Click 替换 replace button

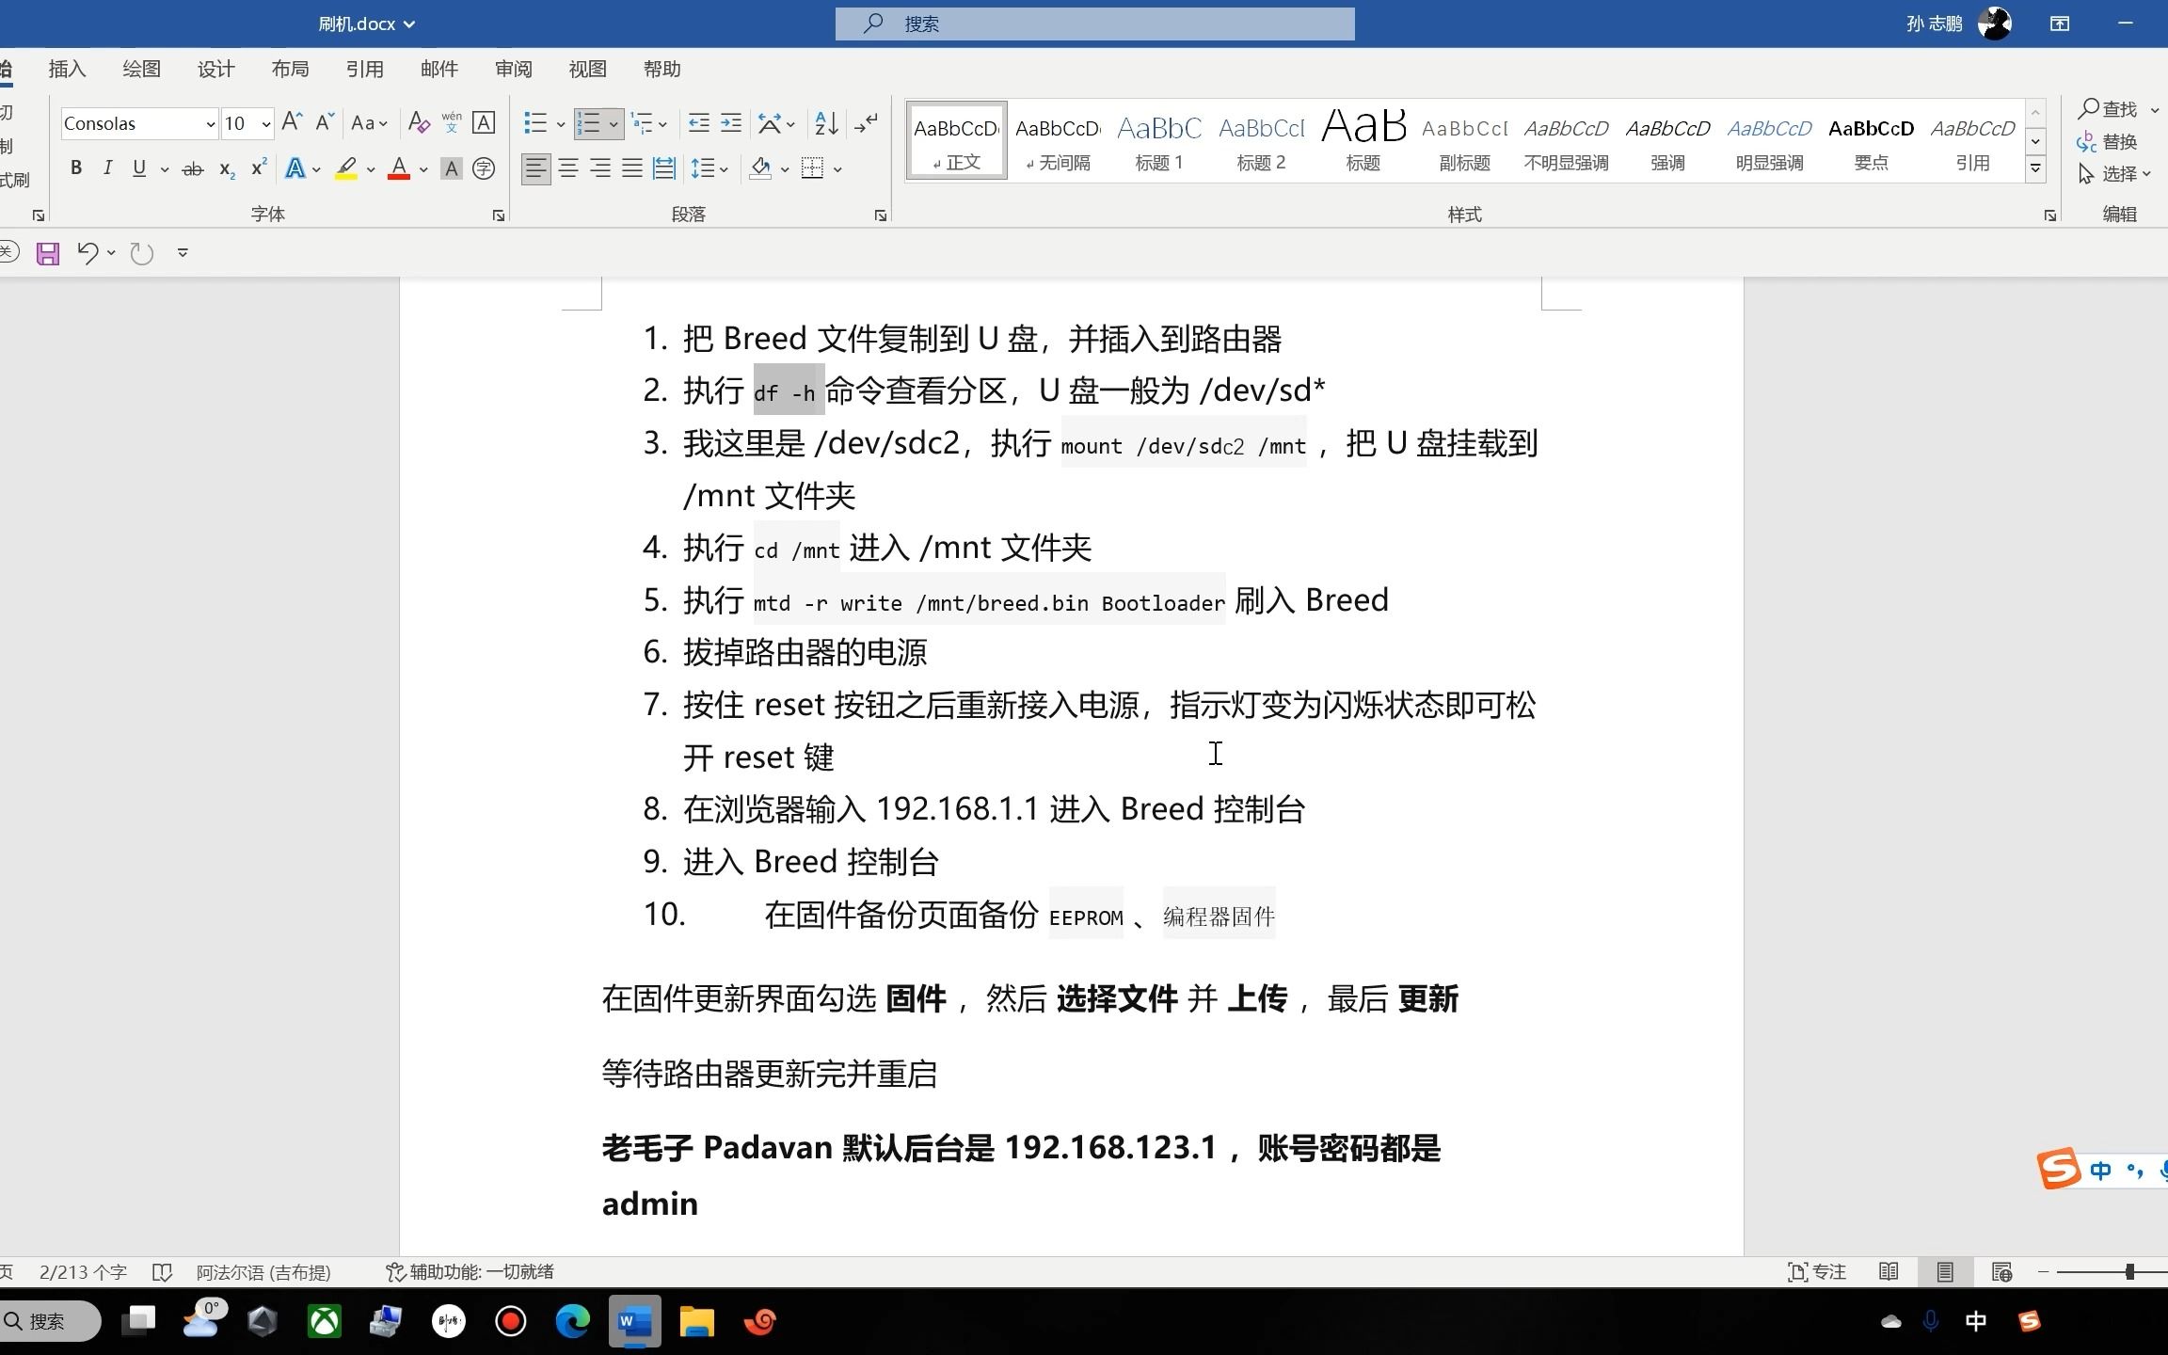click(x=2108, y=142)
